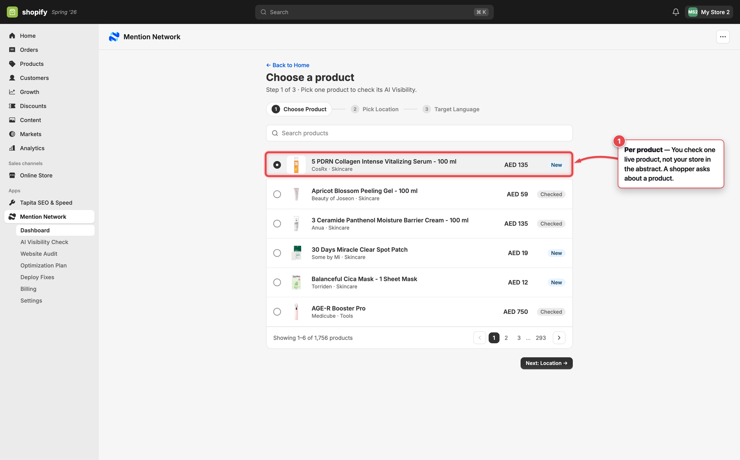This screenshot has width=740, height=460.
Task: Open Choose Product step tab
Action: pos(299,109)
